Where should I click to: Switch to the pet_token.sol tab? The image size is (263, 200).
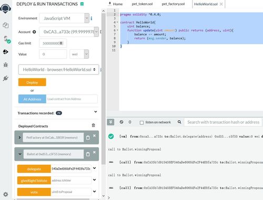142,4
